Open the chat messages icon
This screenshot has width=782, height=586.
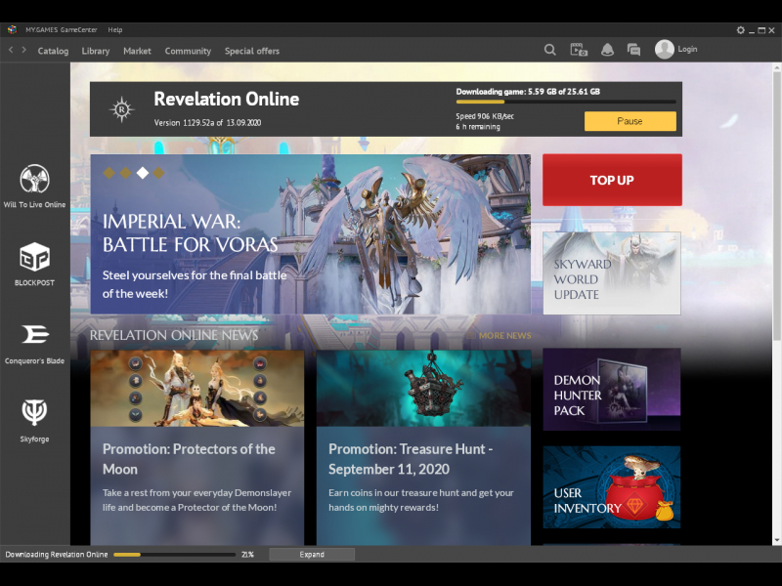point(633,50)
